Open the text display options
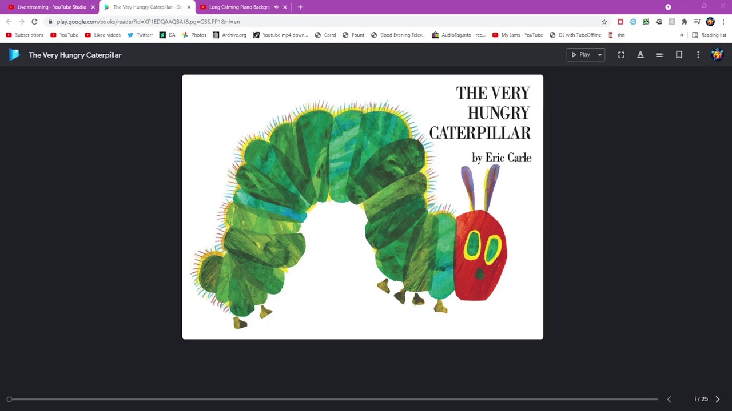732x411 pixels. pyautogui.click(x=640, y=55)
